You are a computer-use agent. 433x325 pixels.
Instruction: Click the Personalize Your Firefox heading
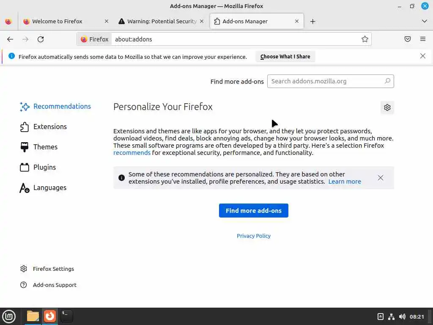[163, 107]
